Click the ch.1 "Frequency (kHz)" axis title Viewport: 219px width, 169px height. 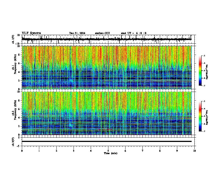[15, 65]
